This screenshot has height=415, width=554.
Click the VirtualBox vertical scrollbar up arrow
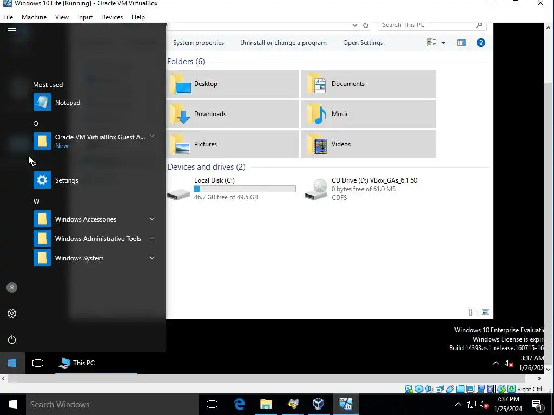(x=548, y=27)
